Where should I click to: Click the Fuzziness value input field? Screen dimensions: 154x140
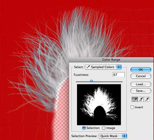click(119, 74)
